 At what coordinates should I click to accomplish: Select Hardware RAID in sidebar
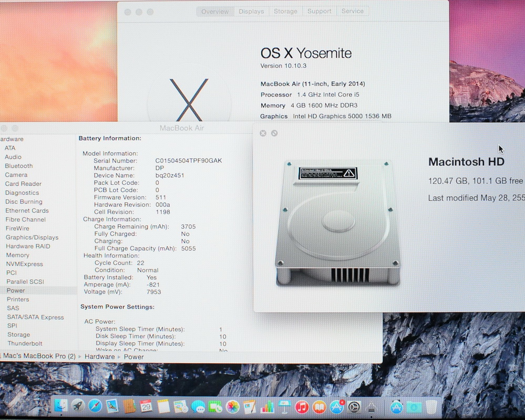click(x=28, y=246)
